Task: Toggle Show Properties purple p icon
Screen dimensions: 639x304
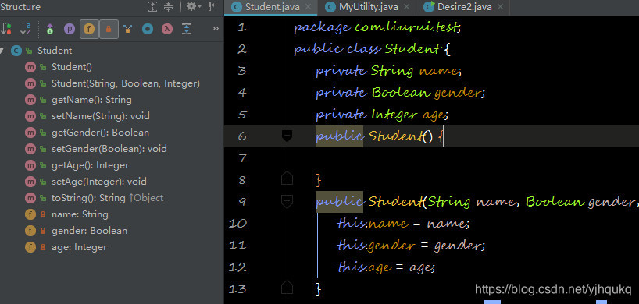Action: 70,29
